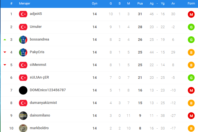Click the Oyn column header
Image resolution: width=198 pixels, height=132 pixels.
tap(95, 4)
